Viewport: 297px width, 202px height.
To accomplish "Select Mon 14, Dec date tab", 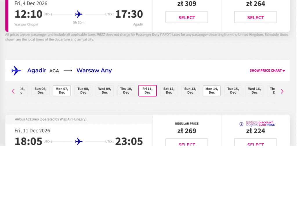I will [x=212, y=91].
